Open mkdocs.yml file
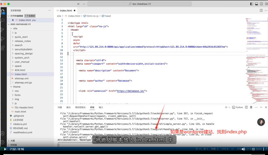The image size is (268, 155). pyautogui.click(x=20, y=124)
